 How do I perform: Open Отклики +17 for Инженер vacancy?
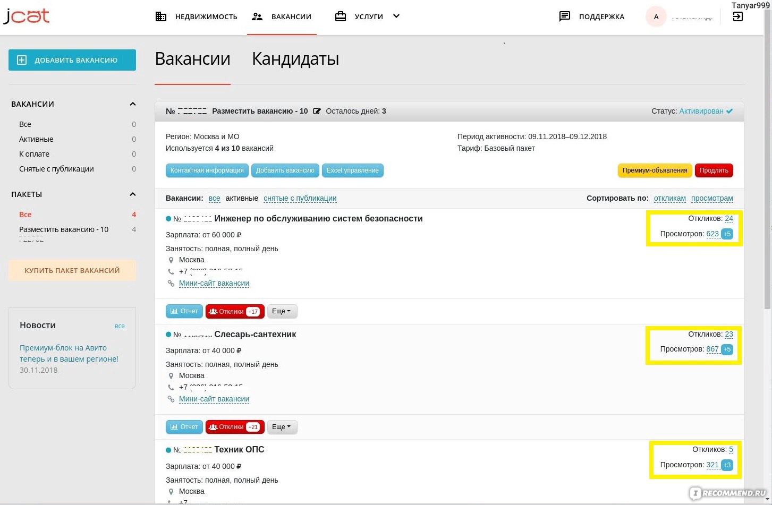point(235,311)
